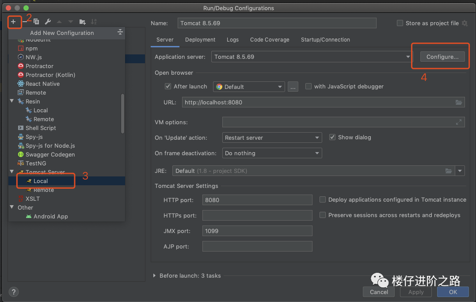The image size is (476, 302).
Task: Open the Default browser dropdown
Action: click(x=249, y=87)
